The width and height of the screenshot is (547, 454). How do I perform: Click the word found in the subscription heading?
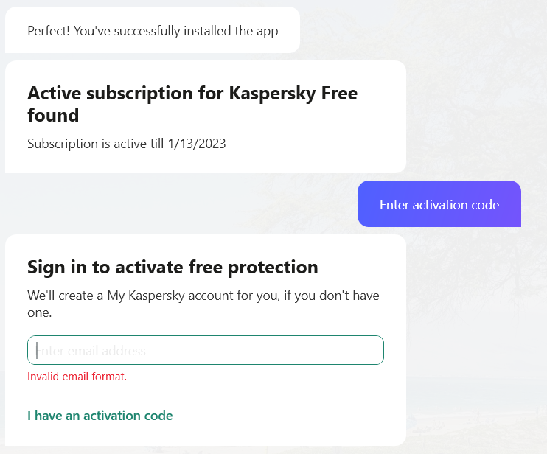pyautogui.click(x=53, y=115)
